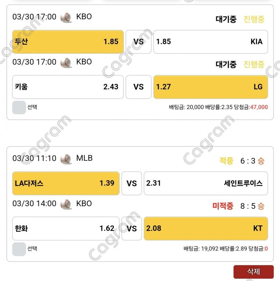
Task: Select 한화 at 1.62 odds
Action: [x=66, y=228]
